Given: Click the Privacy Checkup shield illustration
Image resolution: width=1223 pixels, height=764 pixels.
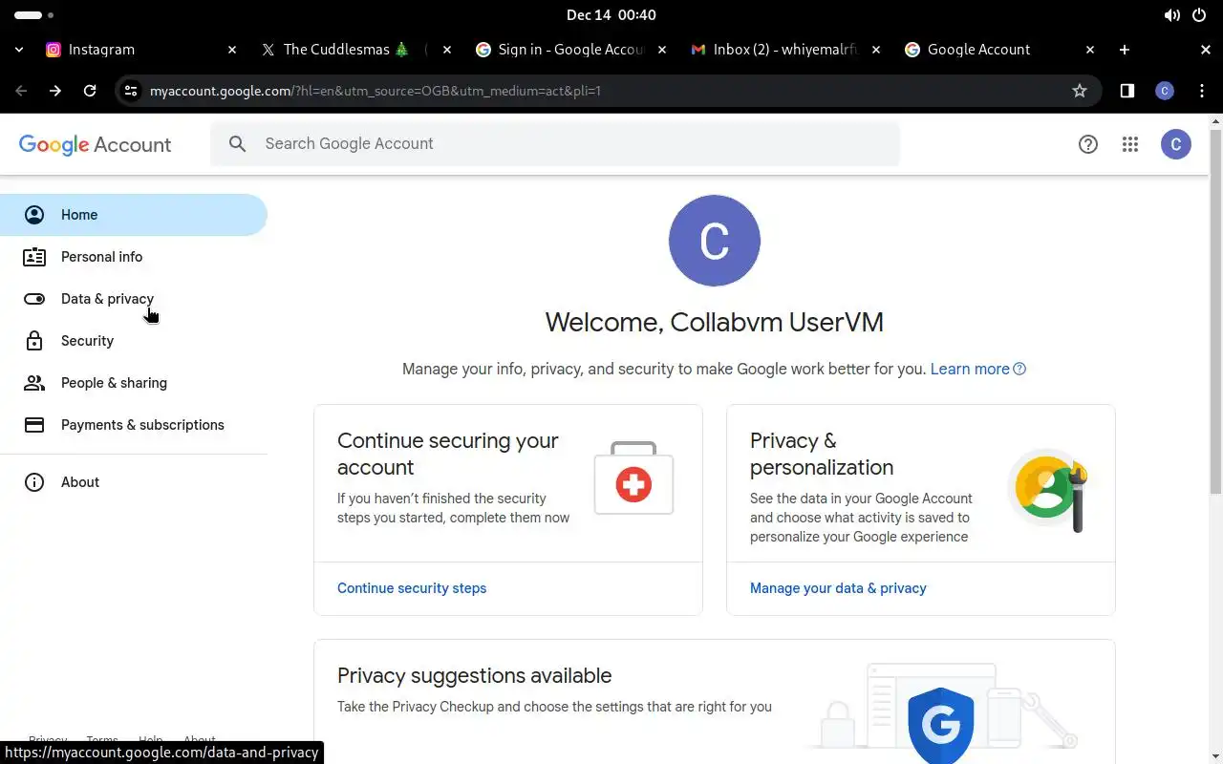Looking at the screenshot, I should coord(941,724).
